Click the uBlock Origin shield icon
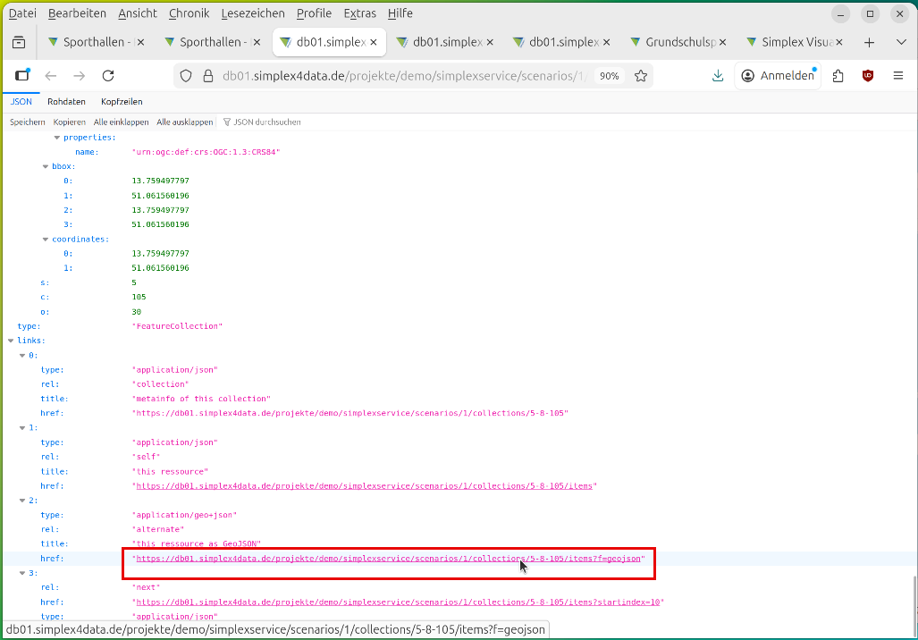Viewport: 918px width, 640px height. click(868, 76)
